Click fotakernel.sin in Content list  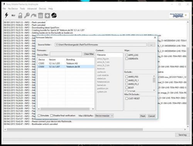coord(103,82)
